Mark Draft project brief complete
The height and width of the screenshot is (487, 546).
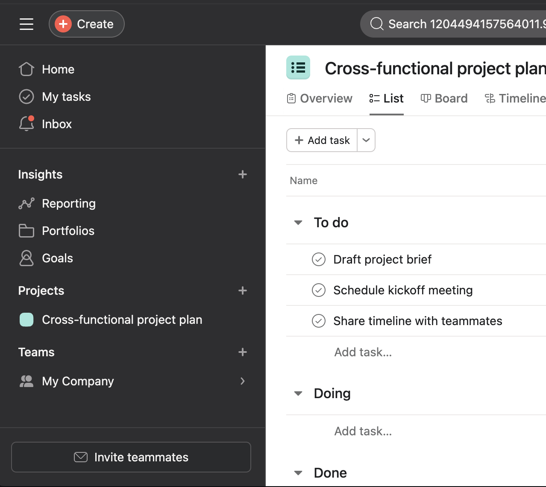(x=319, y=259)
